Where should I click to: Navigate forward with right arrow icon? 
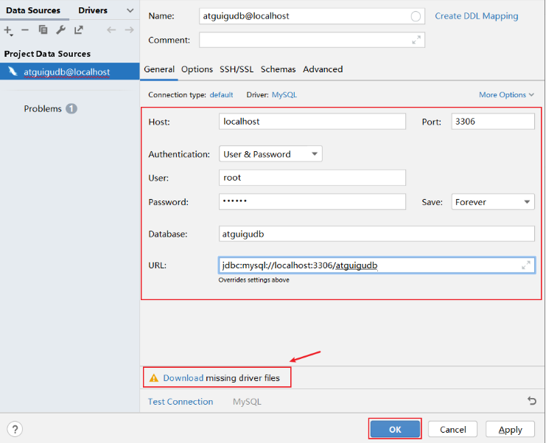point(129,30)
